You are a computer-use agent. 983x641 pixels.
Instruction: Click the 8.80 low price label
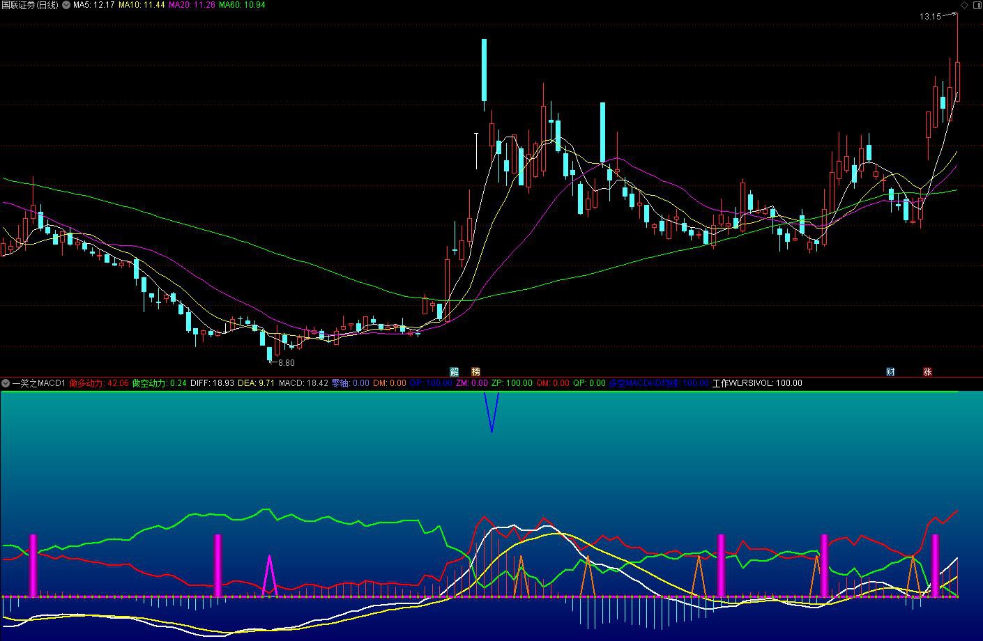[x=287, y=363]
